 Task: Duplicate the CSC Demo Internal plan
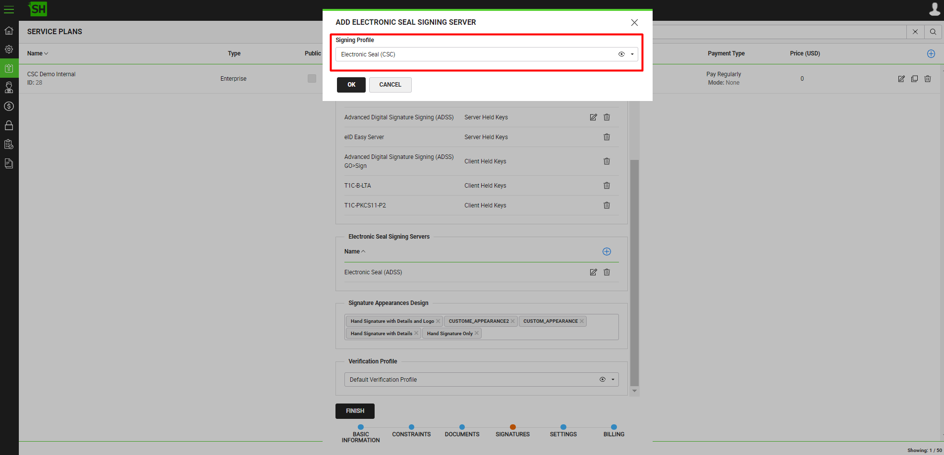(914, 79)
